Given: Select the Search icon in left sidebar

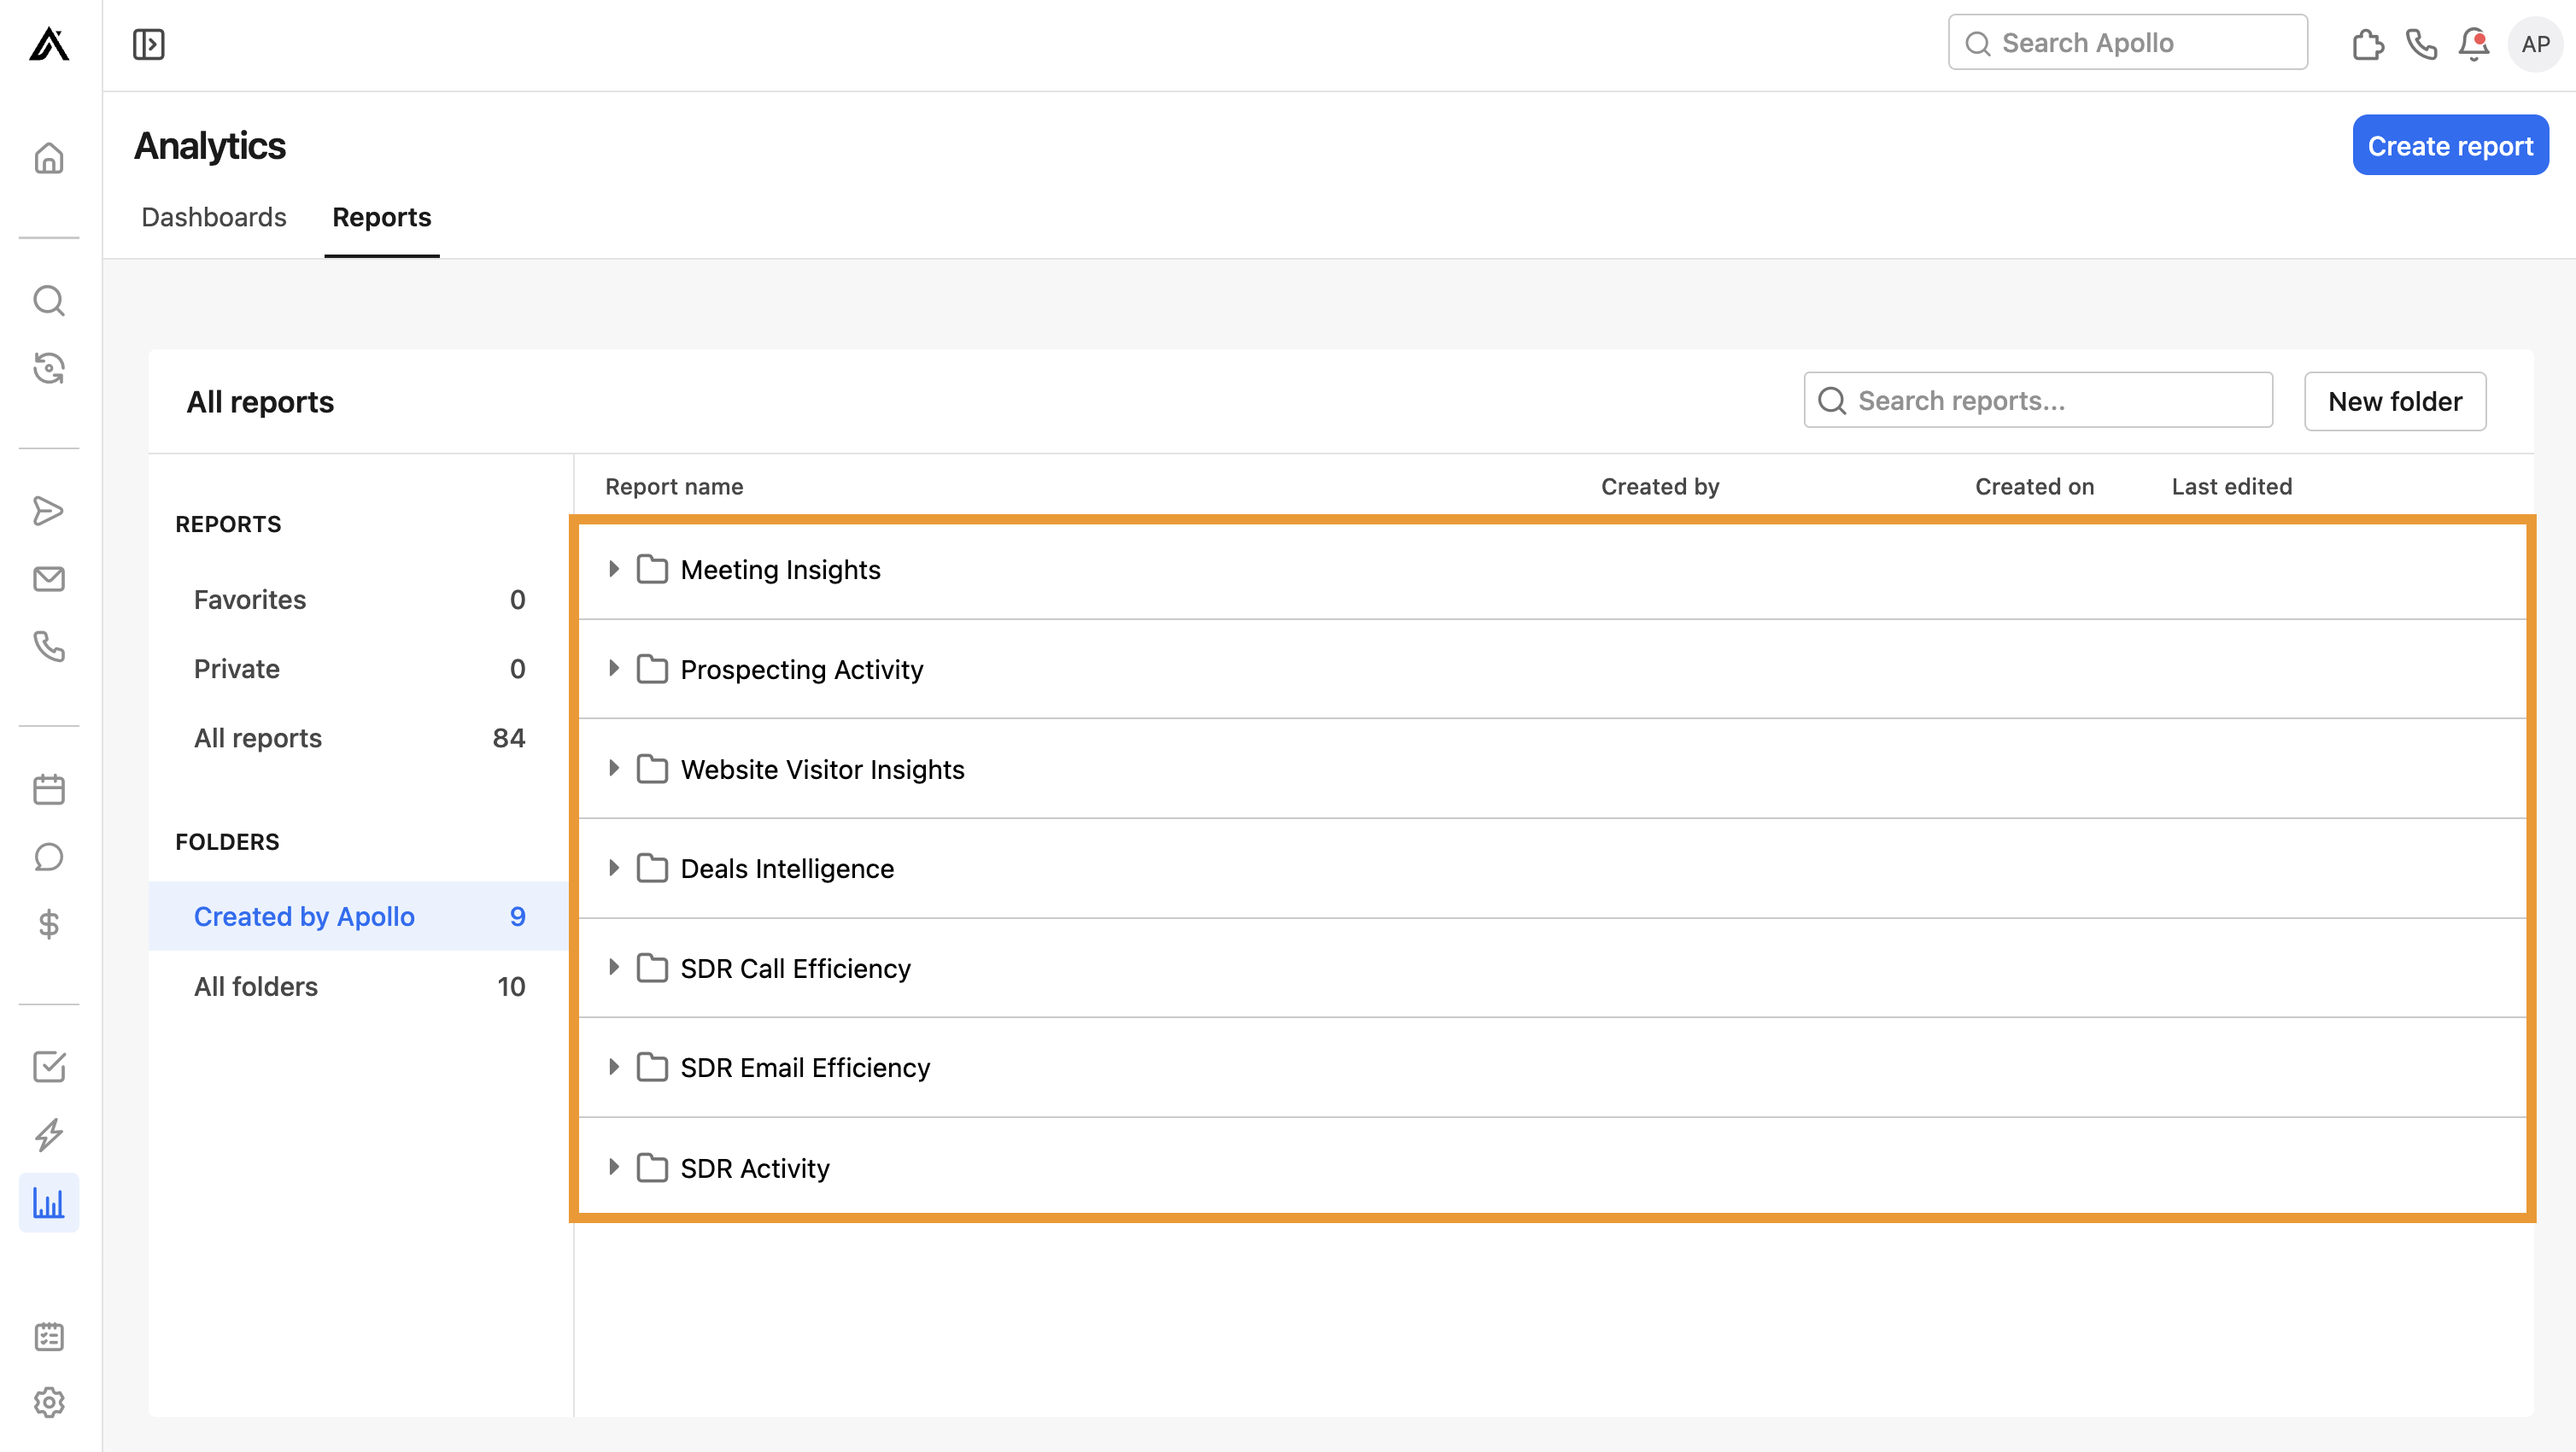Looking at the screenshot, I should pyautogui.click(x=49, y=300).
